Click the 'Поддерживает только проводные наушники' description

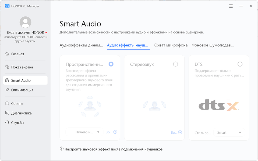tap(219, 73)
